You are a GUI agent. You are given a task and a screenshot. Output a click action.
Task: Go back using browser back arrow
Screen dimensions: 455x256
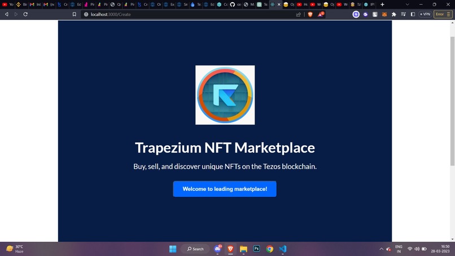(6, 14)
